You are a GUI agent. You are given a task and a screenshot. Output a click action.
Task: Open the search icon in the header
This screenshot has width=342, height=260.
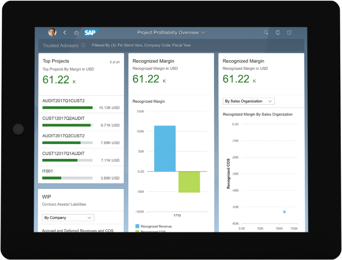pos(265,32)
